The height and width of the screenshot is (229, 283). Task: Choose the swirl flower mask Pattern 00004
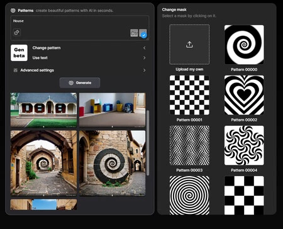244,145
